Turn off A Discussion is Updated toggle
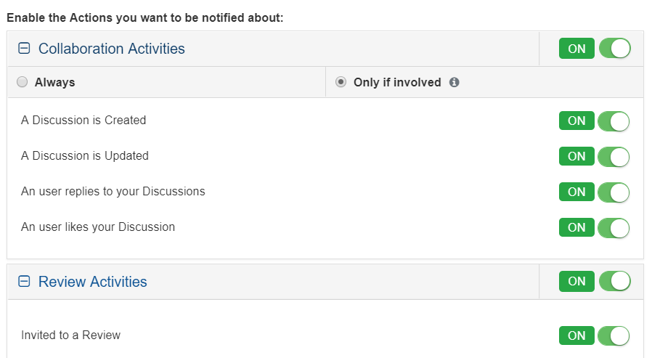652x358 pixels. pos(595,156)
